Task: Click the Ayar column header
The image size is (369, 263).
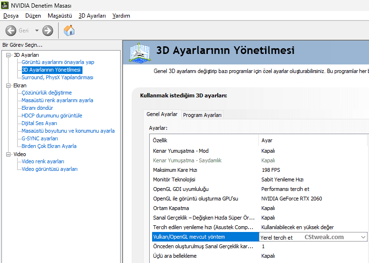Action: [313, 140]
